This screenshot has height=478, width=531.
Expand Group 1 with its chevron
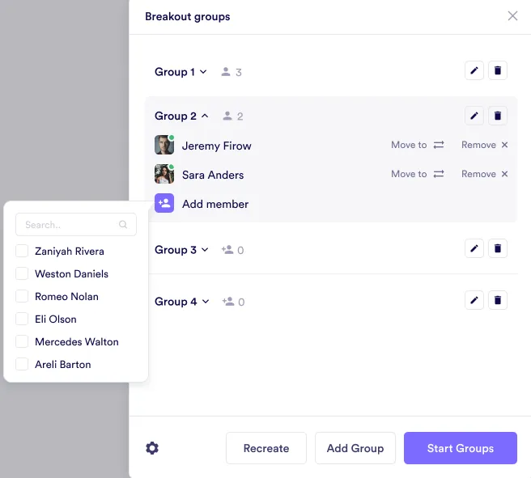coord(203,72)
